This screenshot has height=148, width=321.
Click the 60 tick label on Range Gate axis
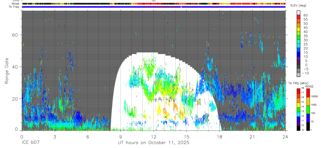(x=15, y=35)
